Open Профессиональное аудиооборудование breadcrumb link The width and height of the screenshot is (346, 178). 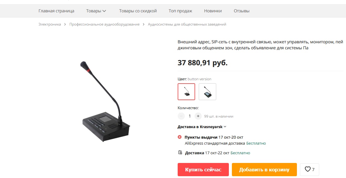point(104,24)
